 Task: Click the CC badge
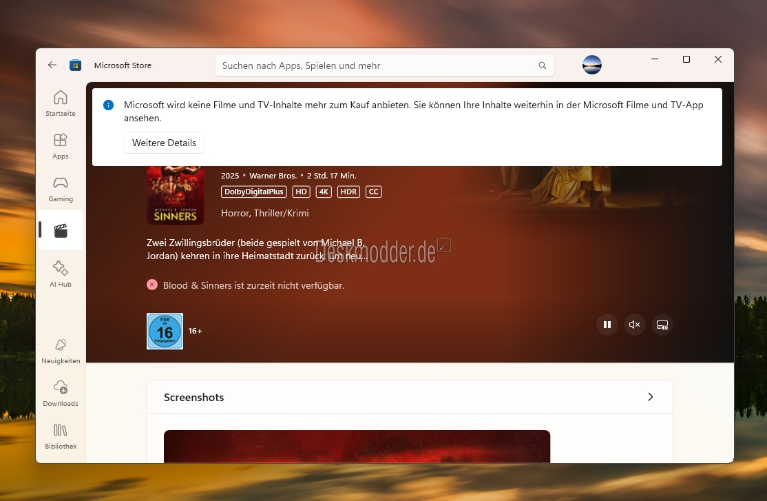(x=374, y=192)
